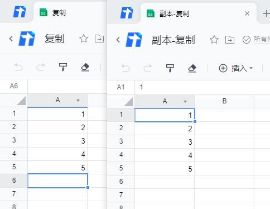
Task: Select cell with value 3 in 复制 window
Action: tap(57, 141)
